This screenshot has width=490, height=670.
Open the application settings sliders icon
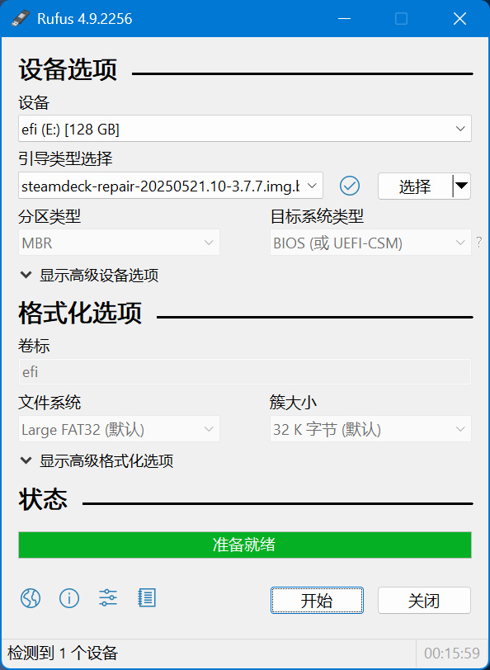tap(108, 598)
